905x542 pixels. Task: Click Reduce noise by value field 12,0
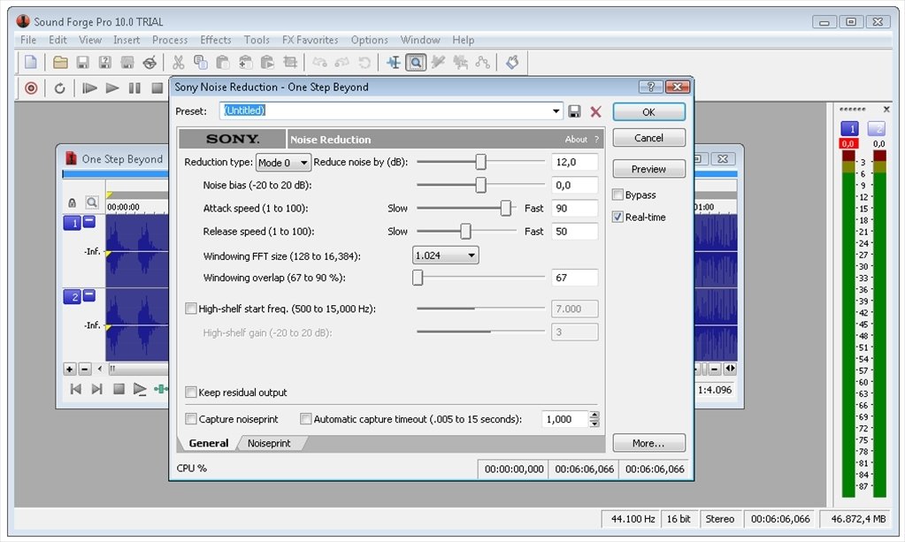click(x=574, y=162)
